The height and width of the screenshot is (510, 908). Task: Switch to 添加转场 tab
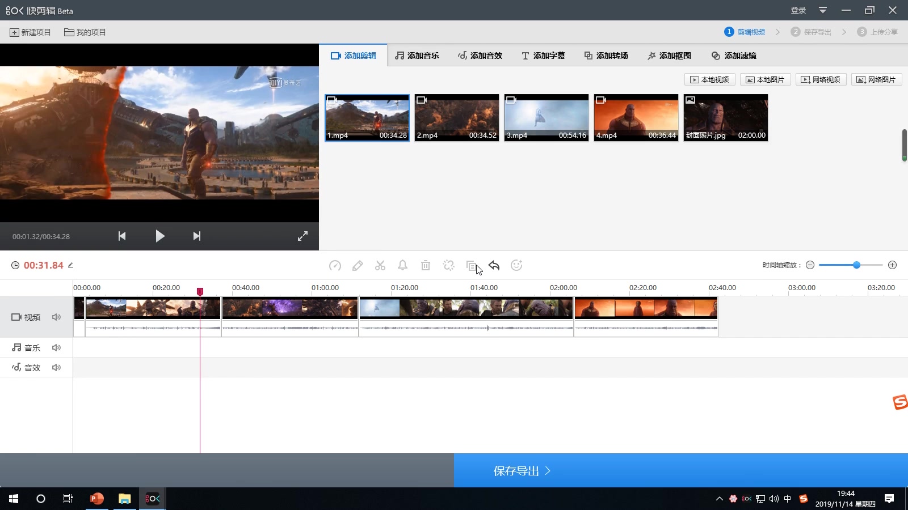pos(606,56)
